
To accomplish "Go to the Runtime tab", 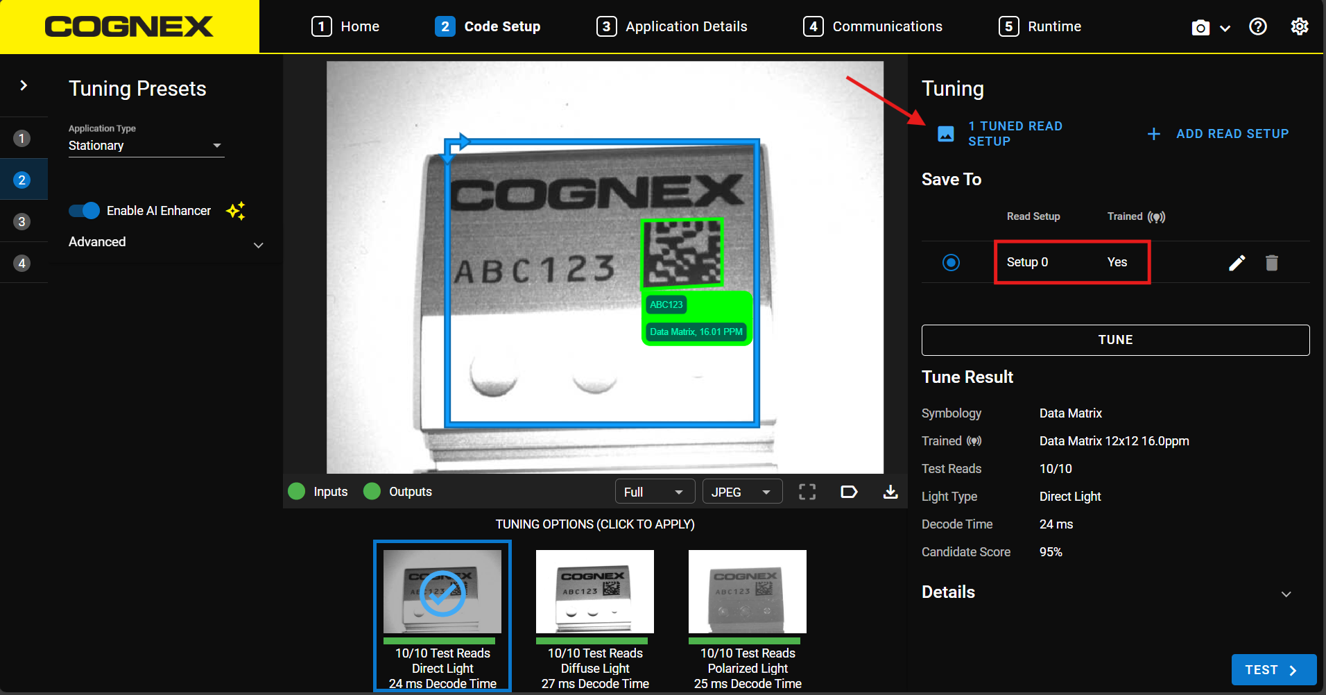I will (x=1040, y=26).
